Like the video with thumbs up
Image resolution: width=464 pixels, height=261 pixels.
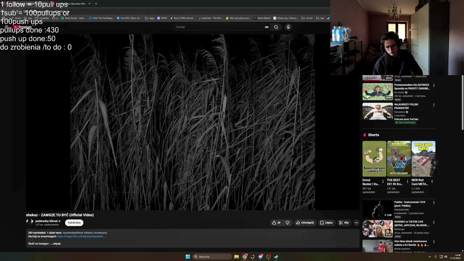(x=277, y=223)
